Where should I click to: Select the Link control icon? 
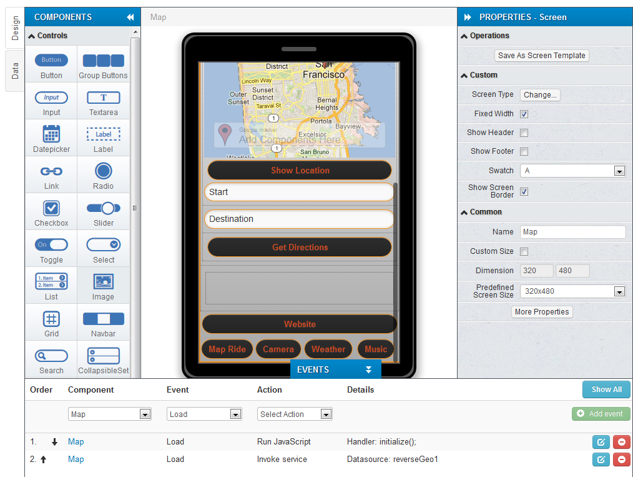(x=51, y=171)
